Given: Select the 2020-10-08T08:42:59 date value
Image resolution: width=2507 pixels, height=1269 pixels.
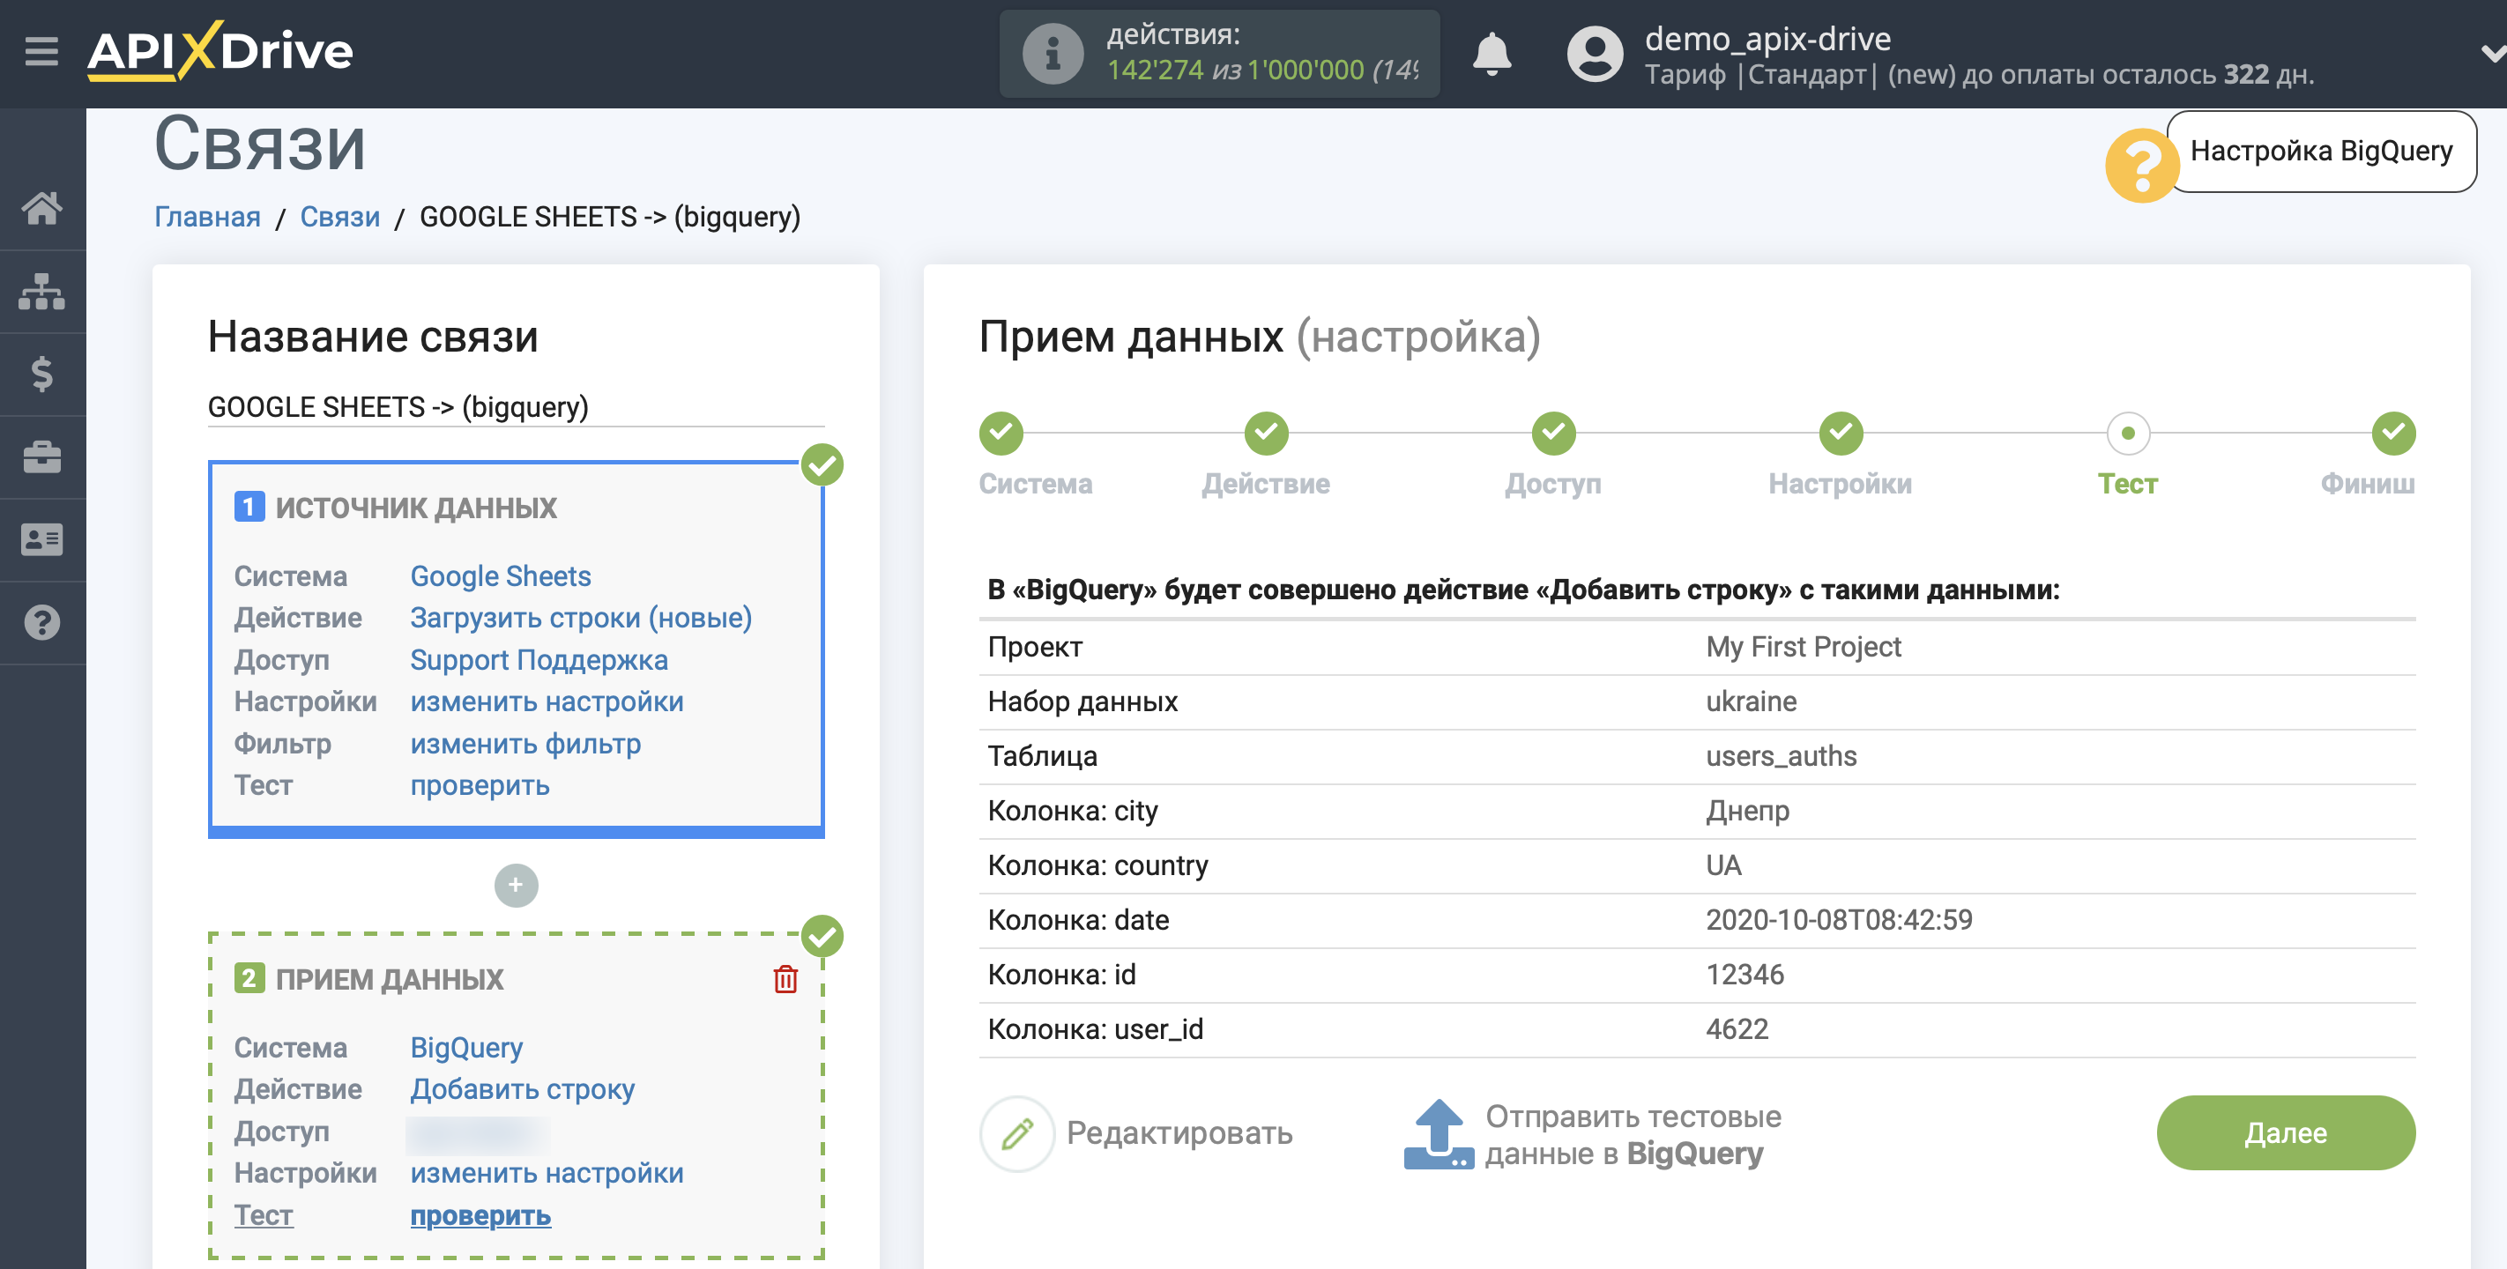Looking at the screenshot, I should [x=1839, y=920].
